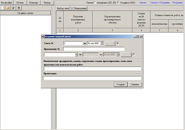Select the Сводные (1ПС) radio button
Screen dimensions: 185x130
pyautogui.click(x=118, y=3)
